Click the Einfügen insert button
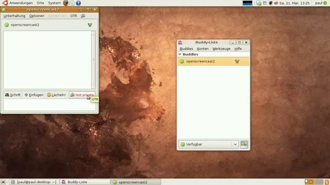The image size is (330, 185). coord(34,95)
